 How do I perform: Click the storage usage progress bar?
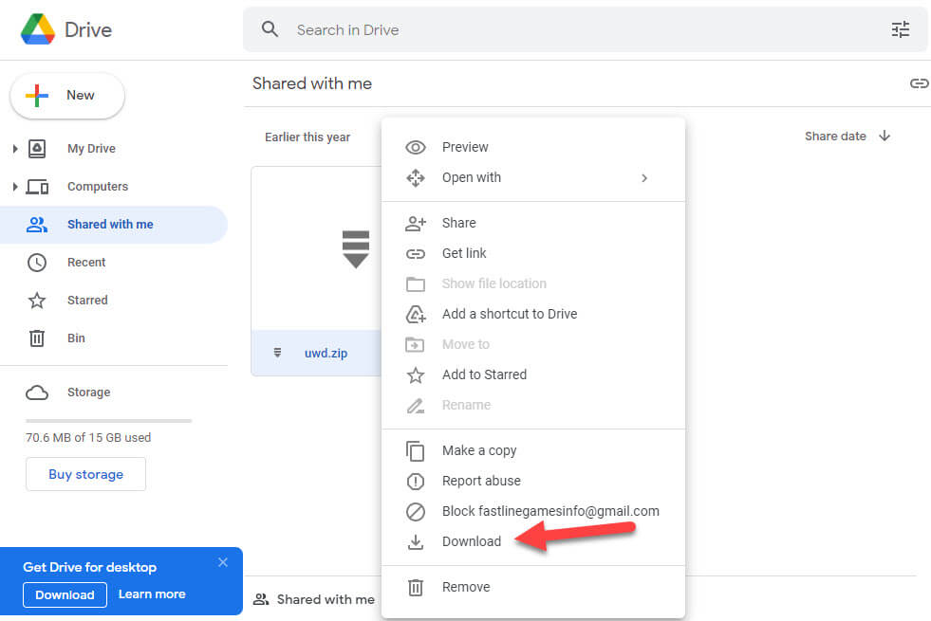coord(108,420)
